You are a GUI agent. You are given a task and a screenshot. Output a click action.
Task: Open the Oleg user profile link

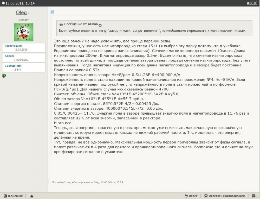coord(21,13)
